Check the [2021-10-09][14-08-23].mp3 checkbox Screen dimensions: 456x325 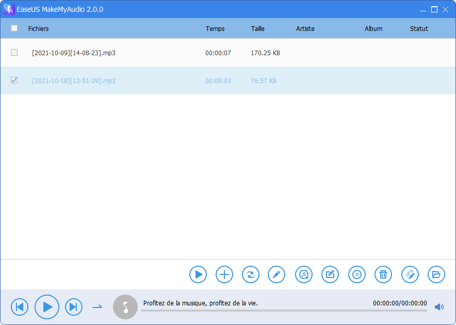click(x=14, y=53)
